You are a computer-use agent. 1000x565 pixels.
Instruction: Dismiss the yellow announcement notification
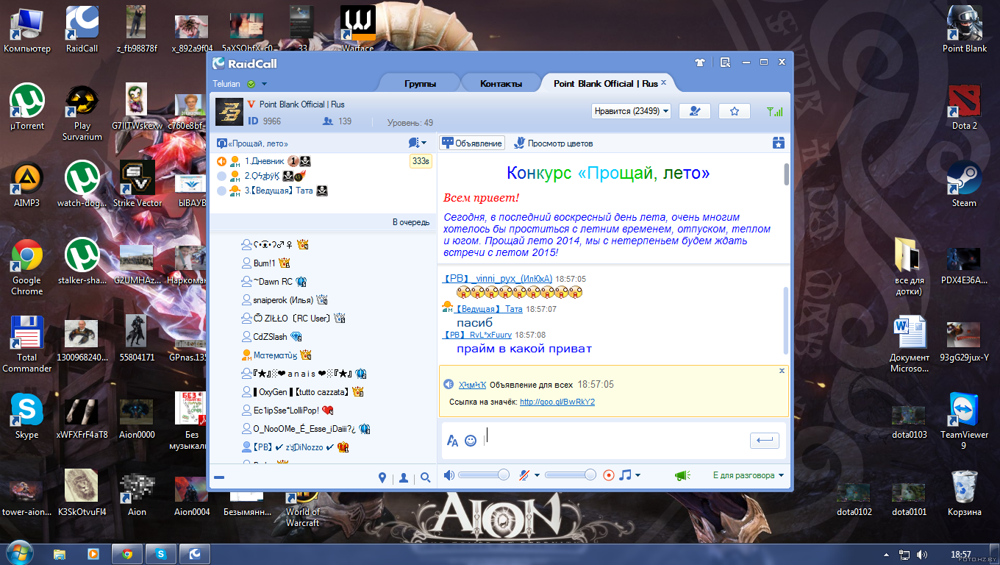pos(782,371)
